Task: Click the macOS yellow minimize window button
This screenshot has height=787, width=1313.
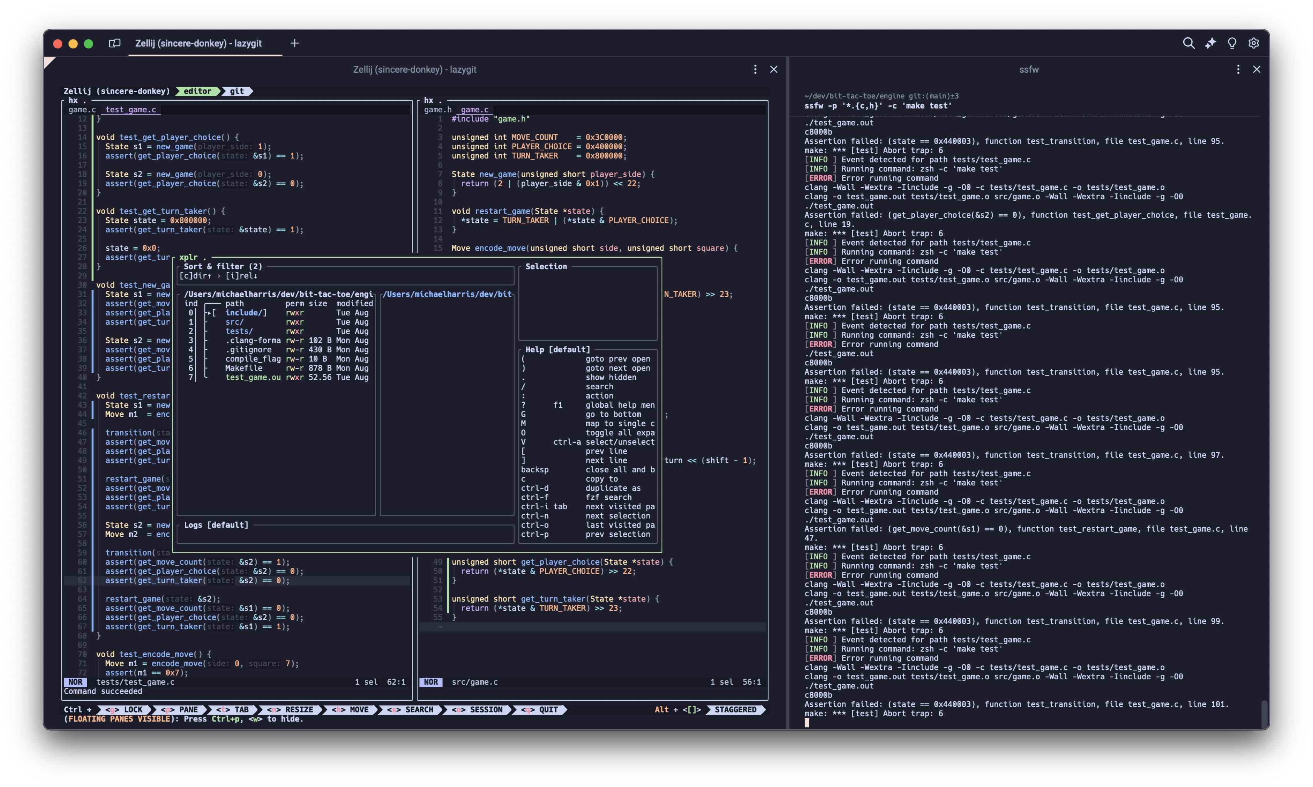Action: pyautogui.click(x=73, y=43)
